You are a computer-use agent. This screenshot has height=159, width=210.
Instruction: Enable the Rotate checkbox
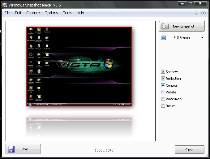point(163,92)
